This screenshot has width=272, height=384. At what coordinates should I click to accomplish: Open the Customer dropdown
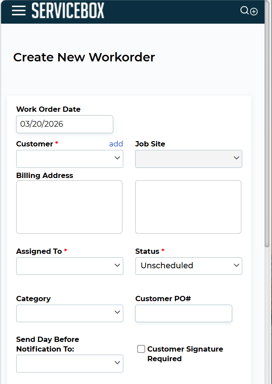pos(70,159)
